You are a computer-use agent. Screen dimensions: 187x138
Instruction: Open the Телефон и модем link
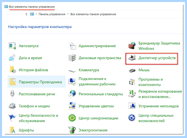coord(34,106)
